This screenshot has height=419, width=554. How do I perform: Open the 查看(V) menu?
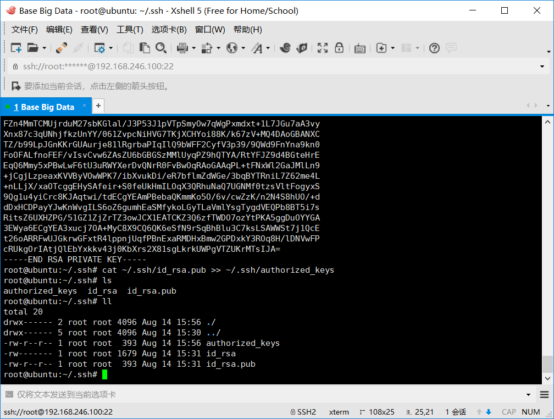(95, 30)
